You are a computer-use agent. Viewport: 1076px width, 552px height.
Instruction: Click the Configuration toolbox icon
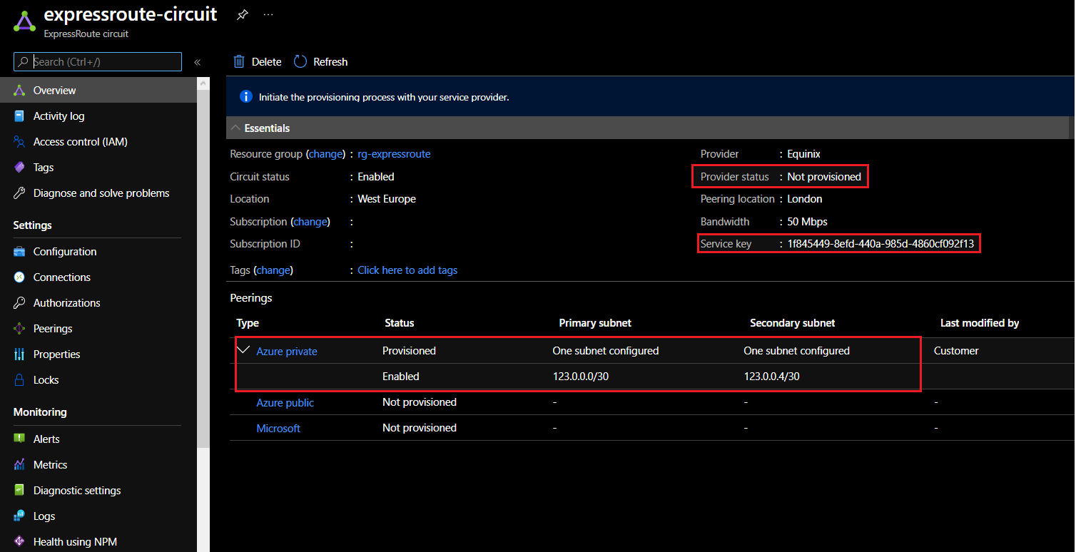click(x=19, y=252)
